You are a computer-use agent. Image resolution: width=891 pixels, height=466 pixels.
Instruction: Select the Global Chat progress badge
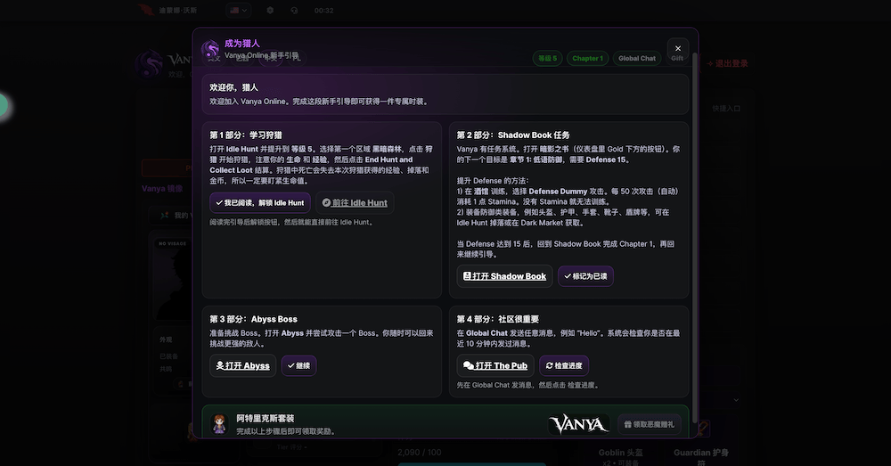[x=636, y=59]
